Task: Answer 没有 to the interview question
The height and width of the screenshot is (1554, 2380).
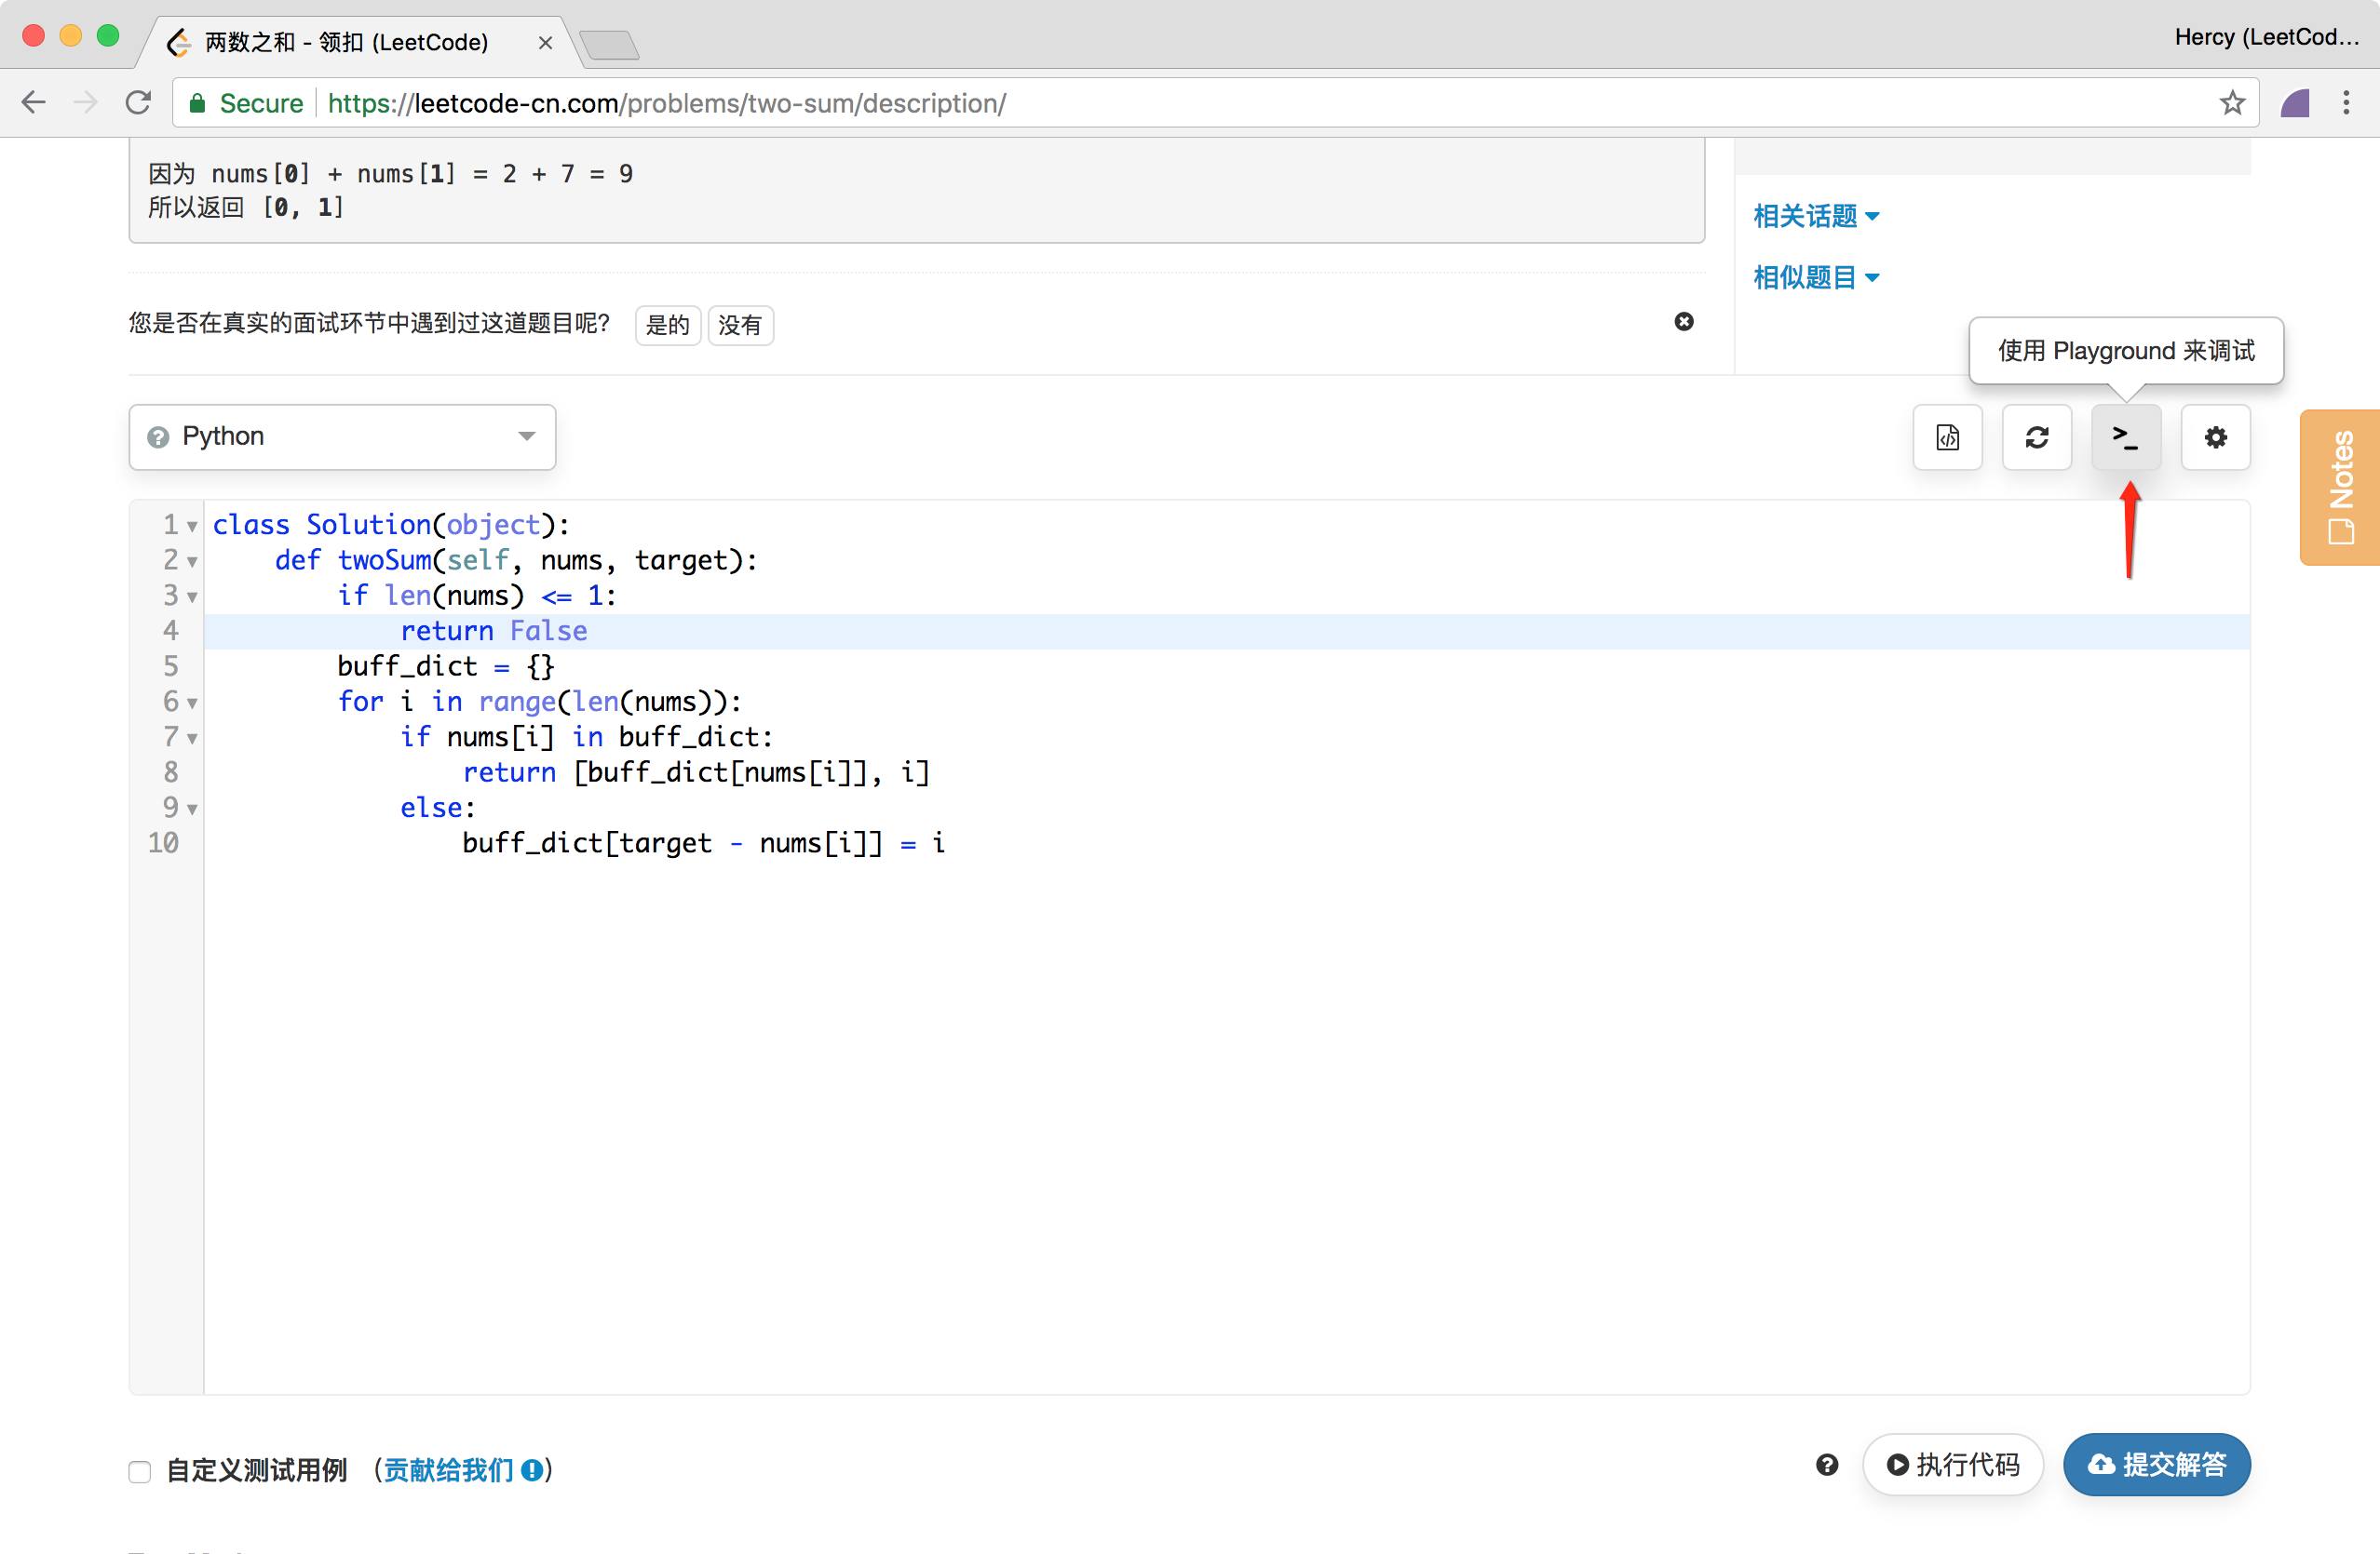Action: pyautogui.click(x=739, y=326)
